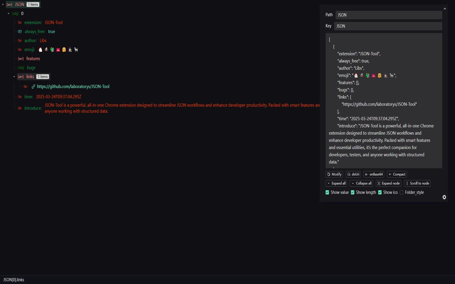Viewport: 455px width, 284px height.
Task: Click the introduce description text value
Action: pyautogui.click(x=182, y=108)
